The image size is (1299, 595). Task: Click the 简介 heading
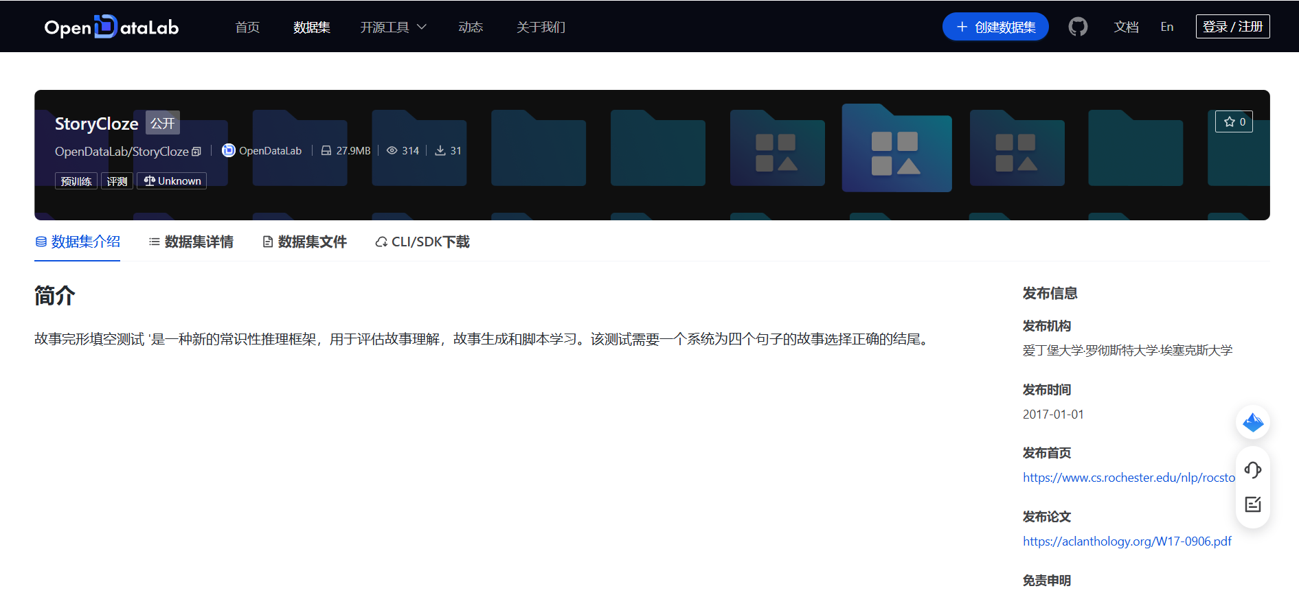coord(55,296)
